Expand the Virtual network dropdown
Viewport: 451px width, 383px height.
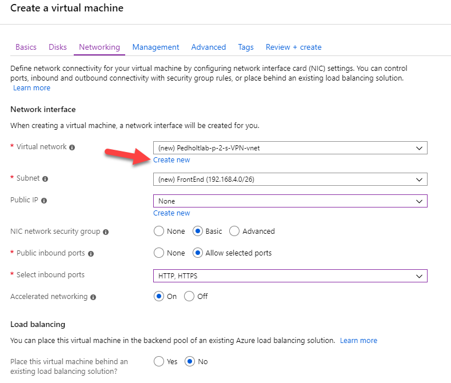pos(290,148)
